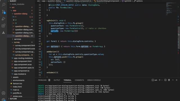Open file named 3 in question-dialog
This screenshot has height=101, width=180.
16,23
